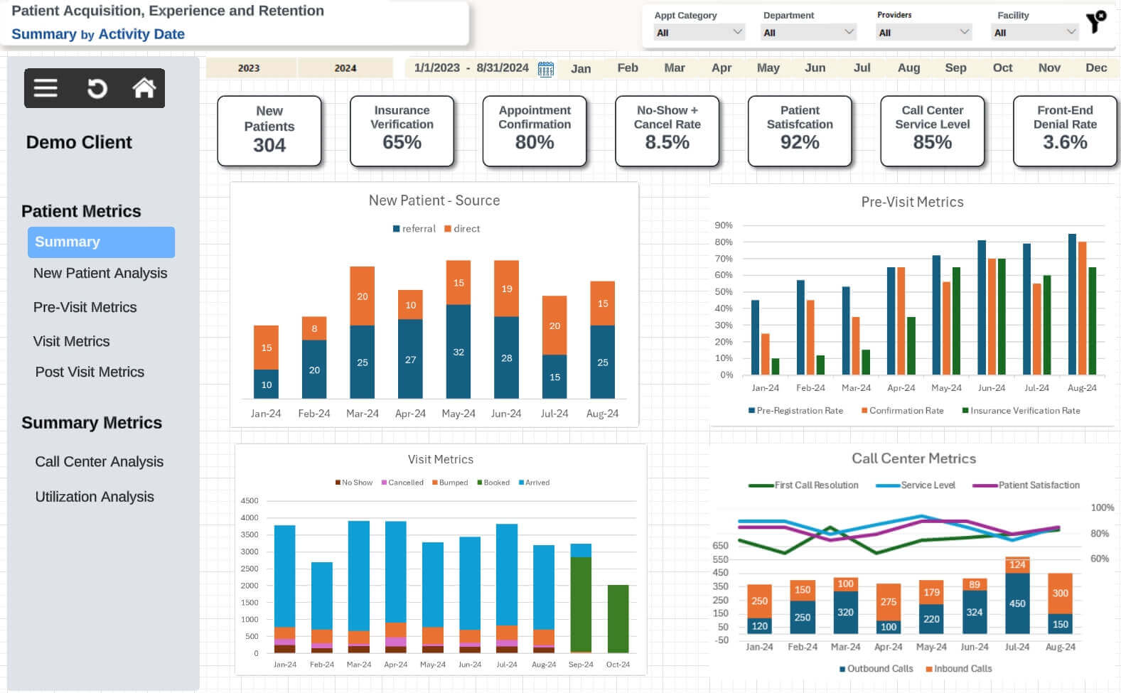Open the Providers dropdown
1121x693 pixels.
(x=923, y=32)
